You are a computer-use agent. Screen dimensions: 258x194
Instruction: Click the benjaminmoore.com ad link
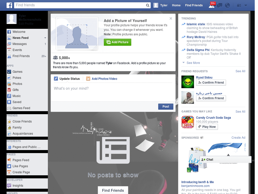tap(196, 186)
